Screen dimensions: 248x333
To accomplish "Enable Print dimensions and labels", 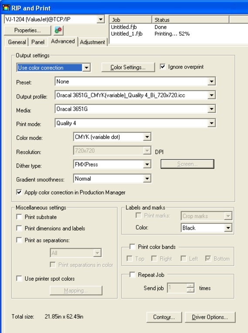I will (19, 228).
